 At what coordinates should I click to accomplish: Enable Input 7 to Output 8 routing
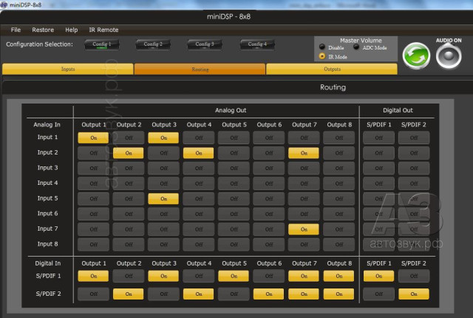pyautogui.click(x=338, y=229)
